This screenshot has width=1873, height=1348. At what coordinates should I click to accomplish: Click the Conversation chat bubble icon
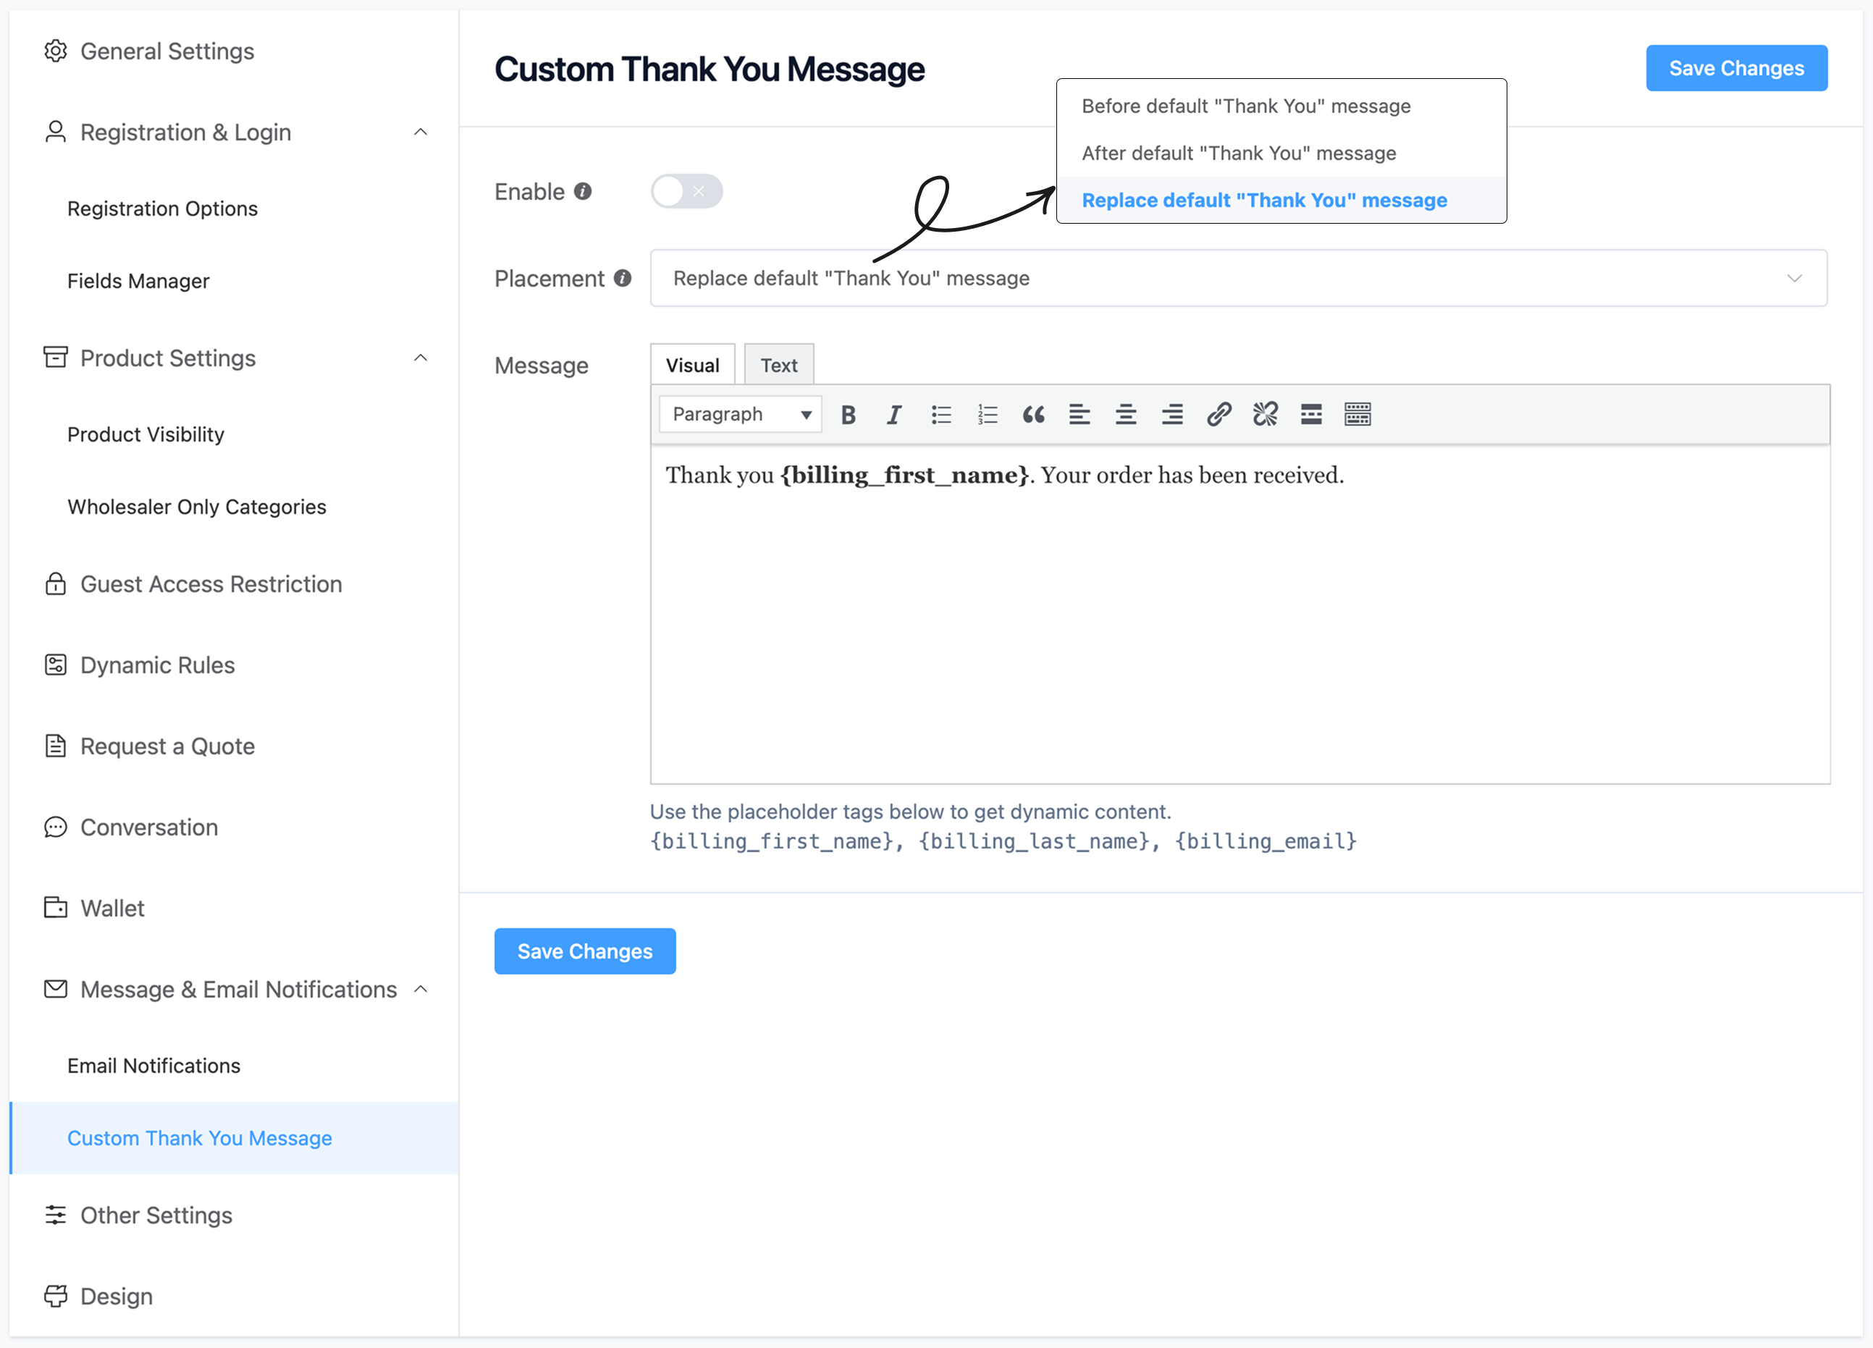click(x=55, y=827)
